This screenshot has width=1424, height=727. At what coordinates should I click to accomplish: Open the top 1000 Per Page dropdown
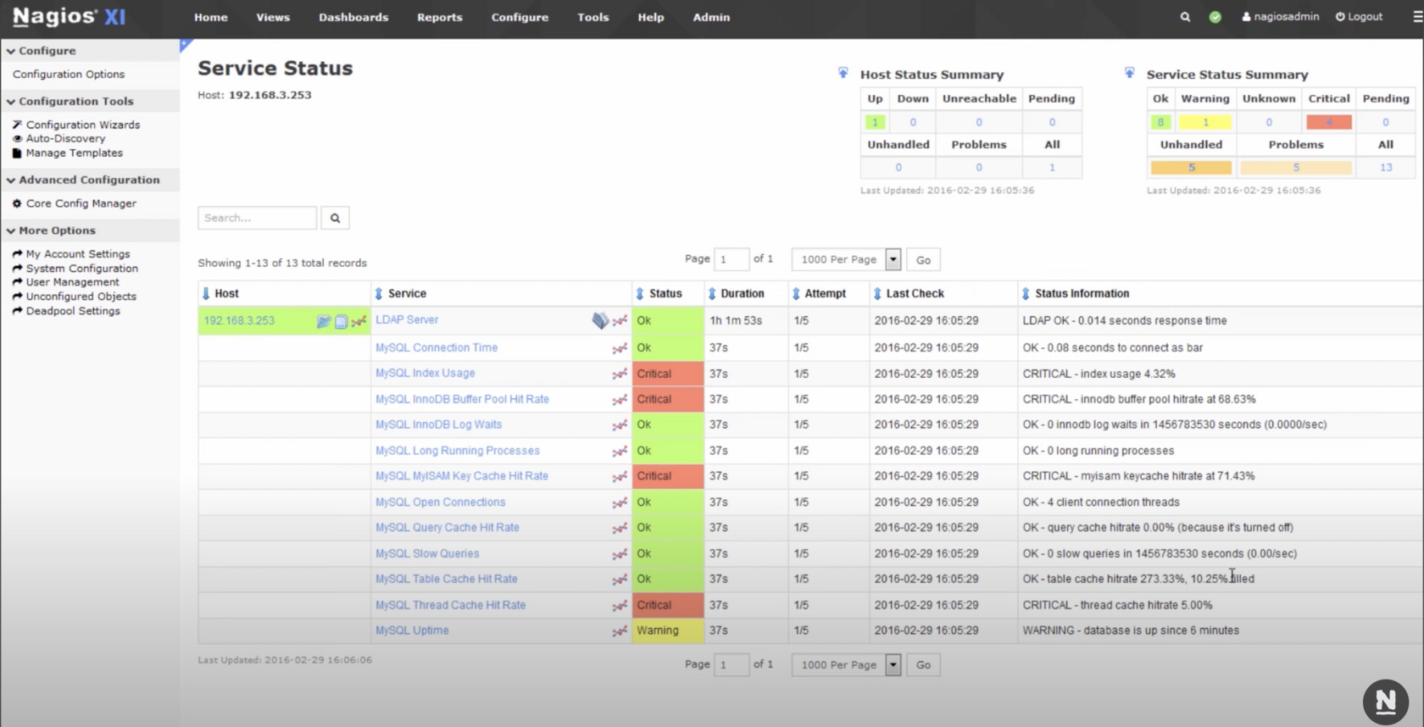(846, 259)
